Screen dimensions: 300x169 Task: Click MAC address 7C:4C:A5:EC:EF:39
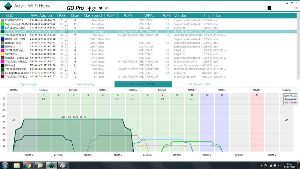pos(43,54)
